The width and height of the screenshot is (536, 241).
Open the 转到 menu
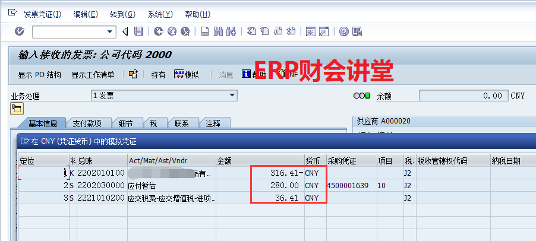pos(122,14)
